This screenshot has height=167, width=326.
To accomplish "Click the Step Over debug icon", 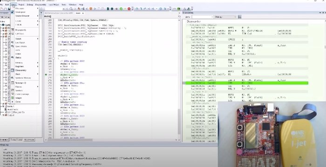I will pyautogui.click(x=137, y=9).
